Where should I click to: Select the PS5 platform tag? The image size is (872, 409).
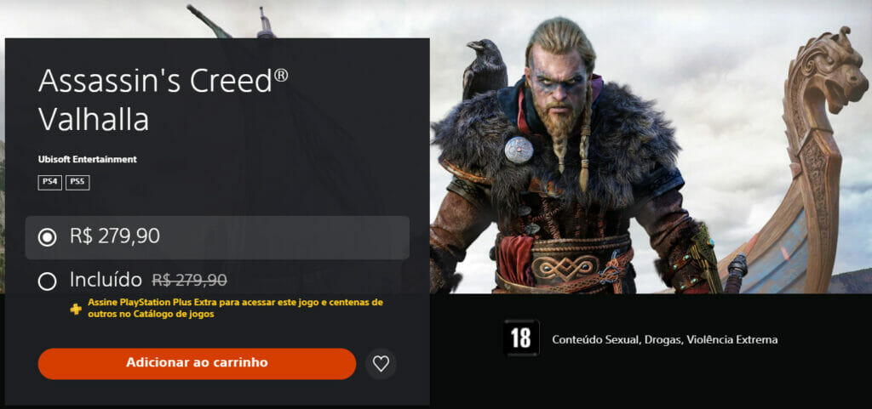(77, 183)
